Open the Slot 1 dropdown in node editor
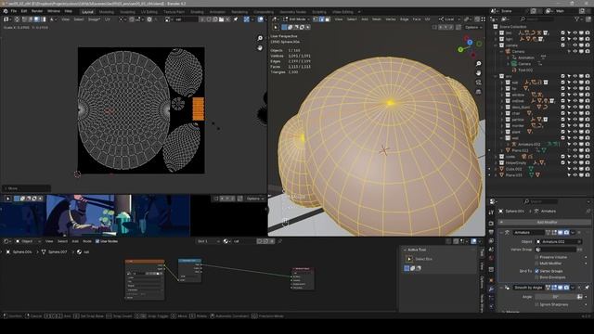This screenshot has width=594, height=334. coord(208,241)
